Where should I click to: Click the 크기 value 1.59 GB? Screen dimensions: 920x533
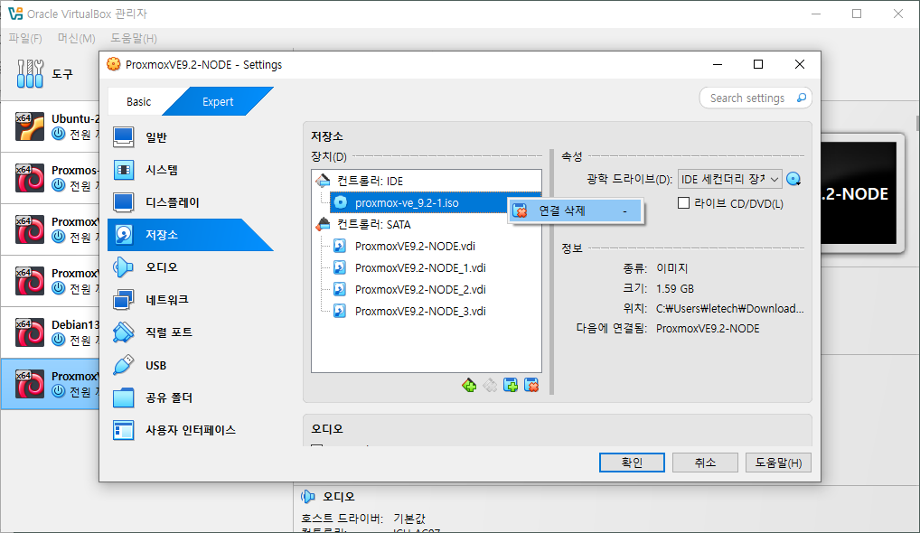(x=675, y=288)
